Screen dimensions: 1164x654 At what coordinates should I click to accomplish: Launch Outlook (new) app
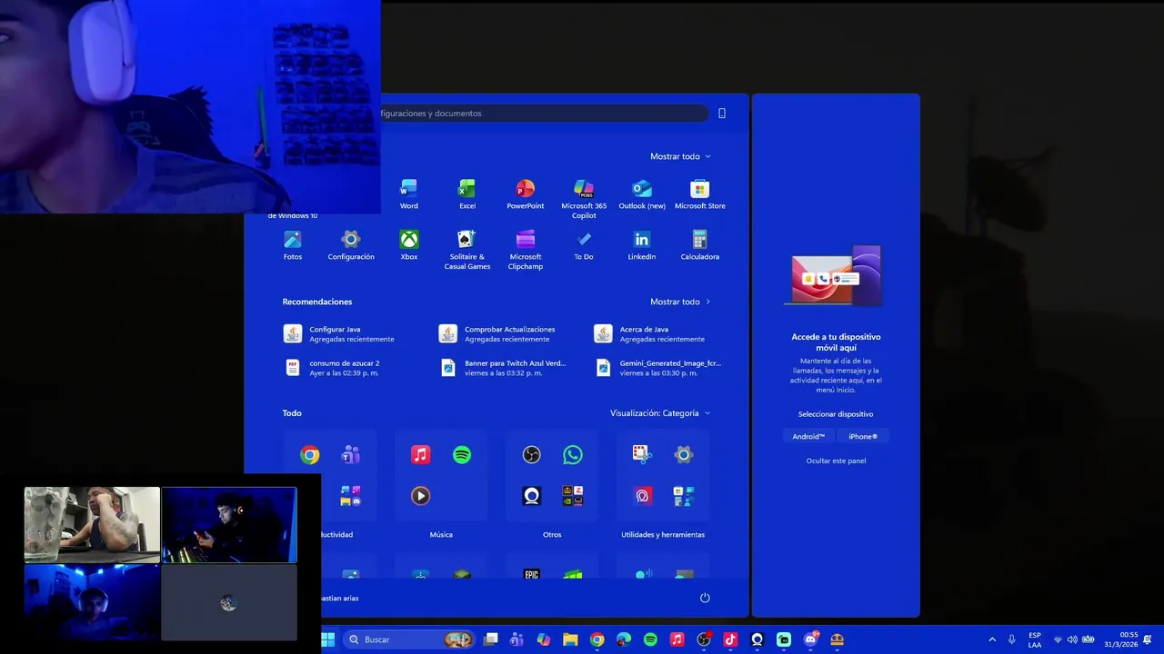point(642,194)
